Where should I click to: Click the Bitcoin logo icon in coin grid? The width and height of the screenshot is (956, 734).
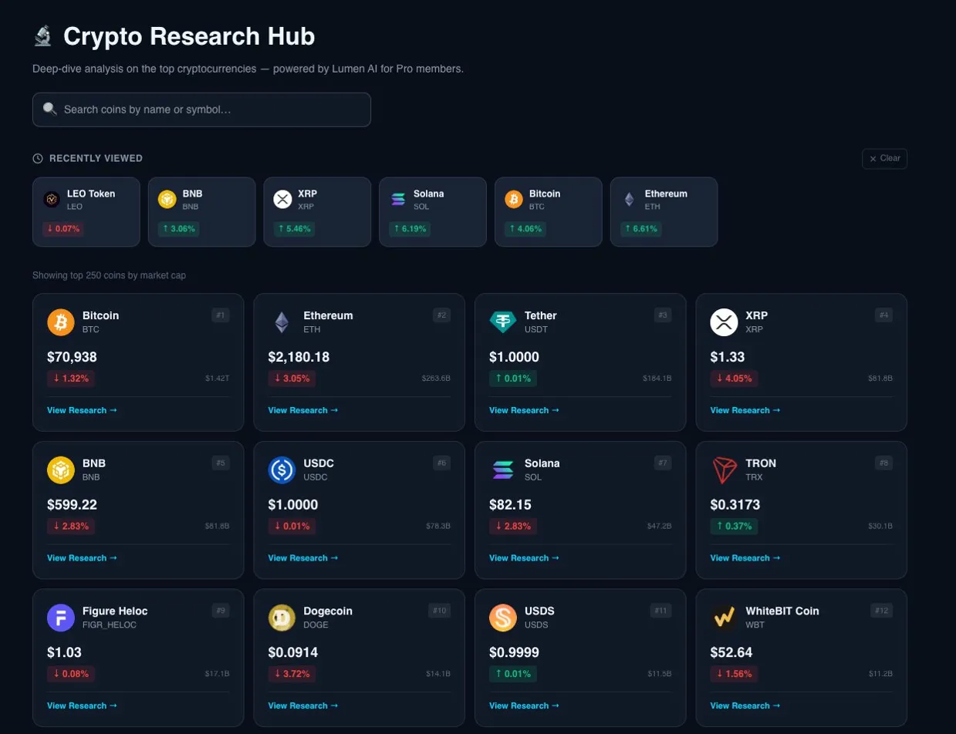61,322
